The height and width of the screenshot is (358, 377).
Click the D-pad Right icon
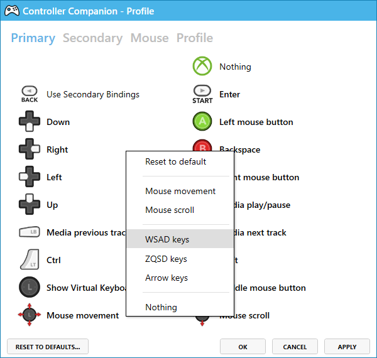[x=30, y=149]
